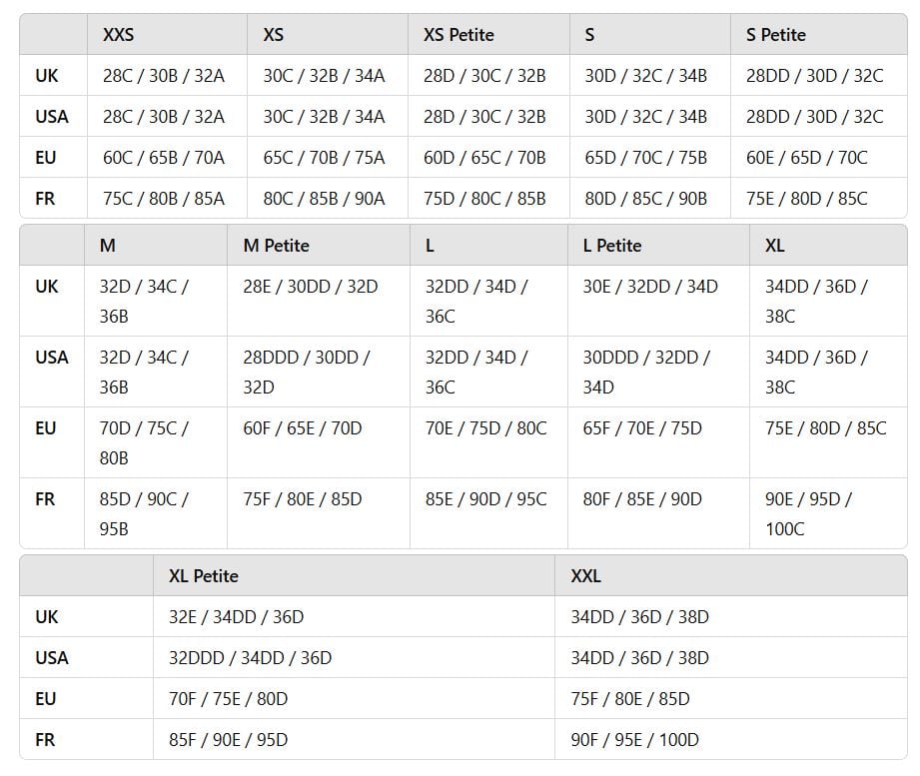Viewport: 920px width, 776px height.
Task: Select the FR row label in the bottom table
Action: coord(45,740)
